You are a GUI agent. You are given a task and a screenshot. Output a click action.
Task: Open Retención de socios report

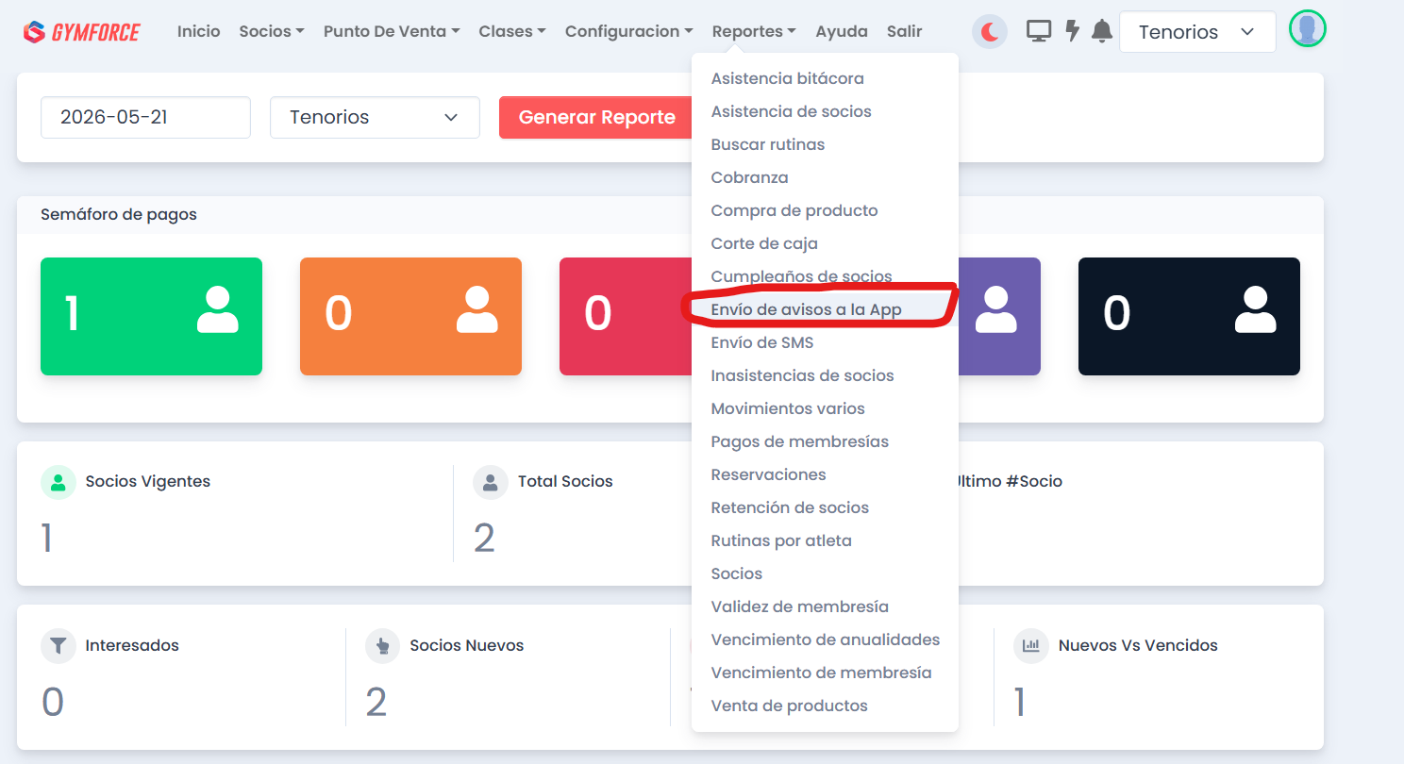825,507
